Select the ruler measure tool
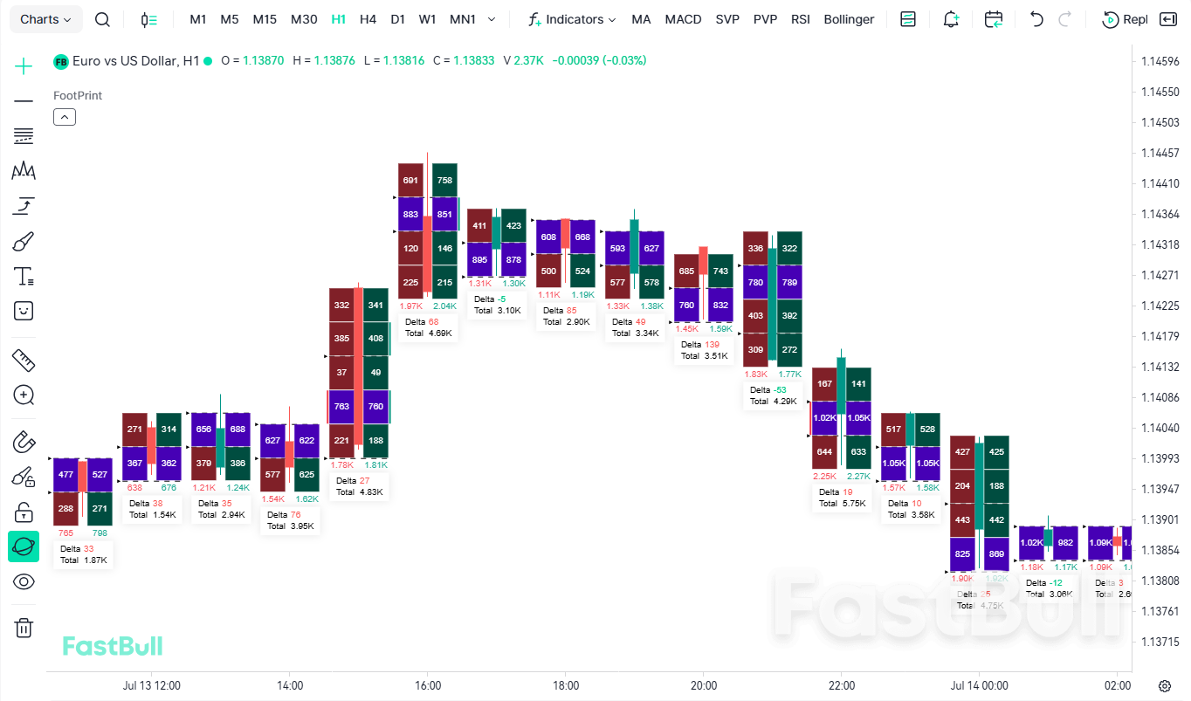1191x701 pixels. 24,360
